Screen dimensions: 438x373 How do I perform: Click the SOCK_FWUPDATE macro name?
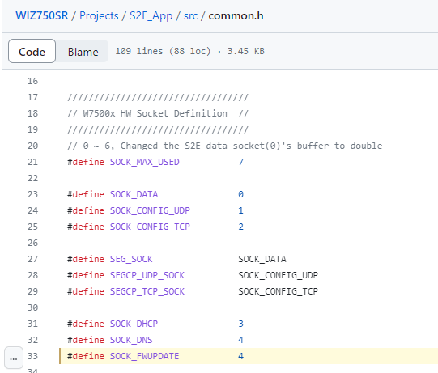pos(144,357)
